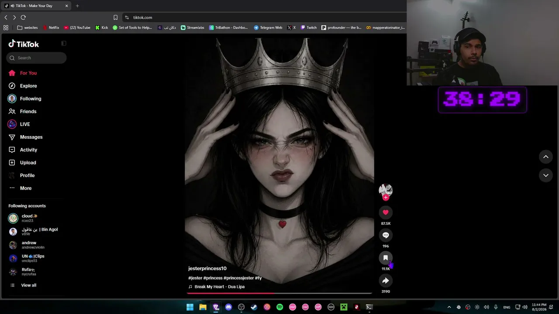559x314 pixels.
Task: Go forward using the browser forward arrow
Action: tap(14, 17)
